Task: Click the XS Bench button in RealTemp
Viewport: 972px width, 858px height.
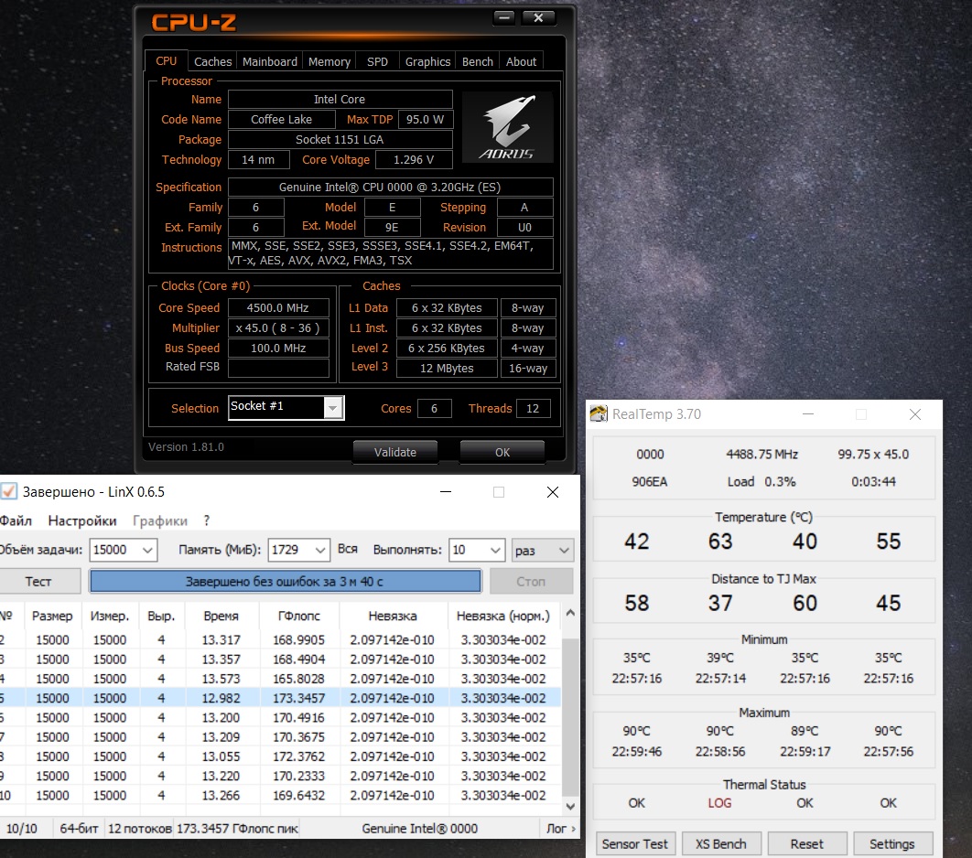Action: (720, 843)
